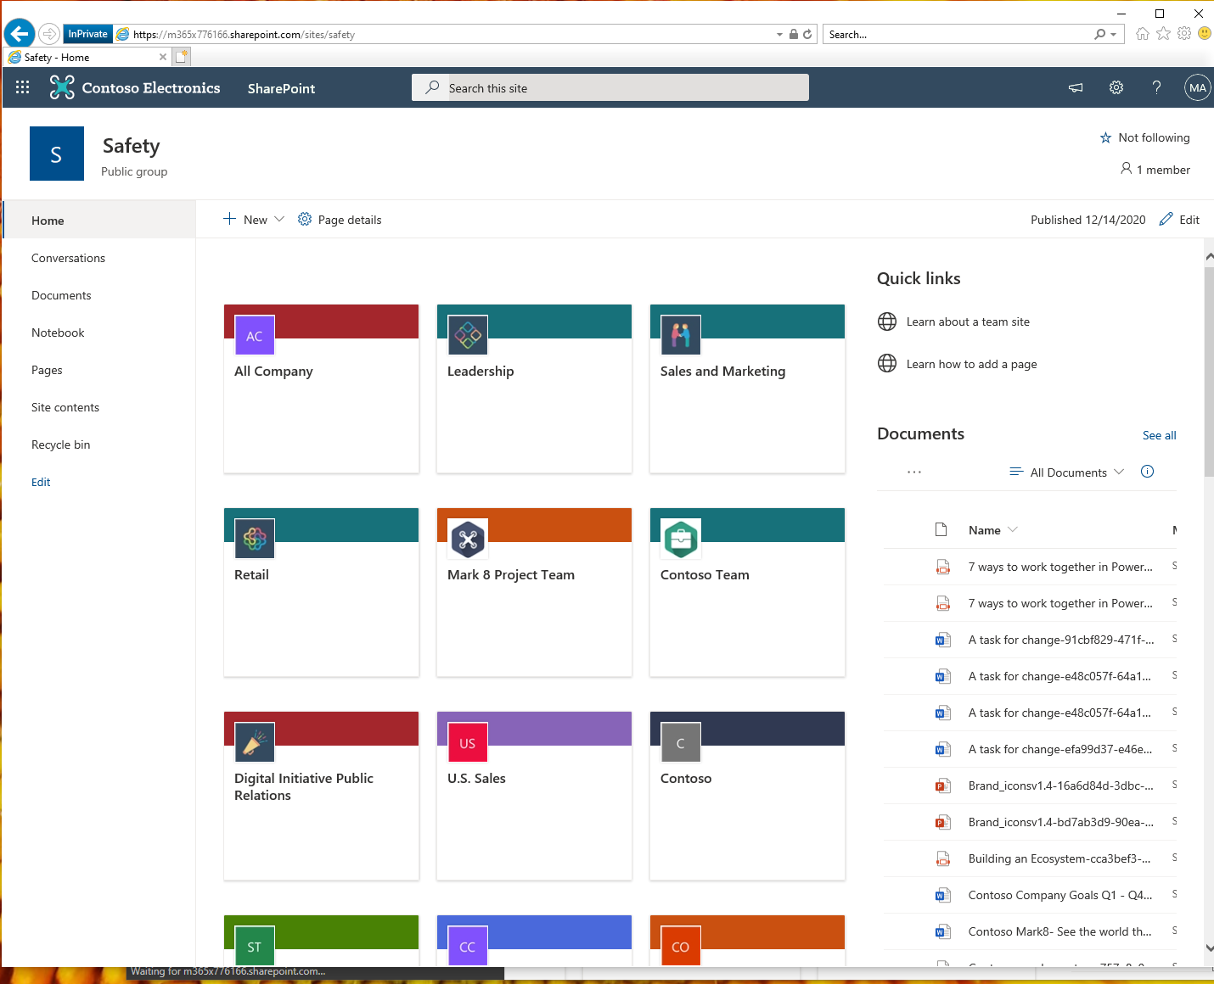Select Conversations in the site navigation
1214x984 pixels.
[x=68, y=258]
